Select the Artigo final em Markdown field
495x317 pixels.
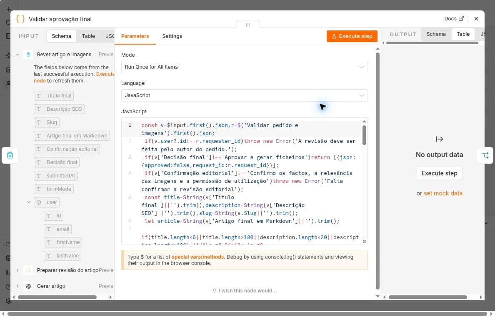click(72, 136)
